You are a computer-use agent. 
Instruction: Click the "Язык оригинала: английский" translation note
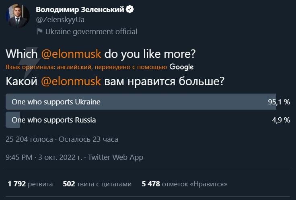pos(86,67)
